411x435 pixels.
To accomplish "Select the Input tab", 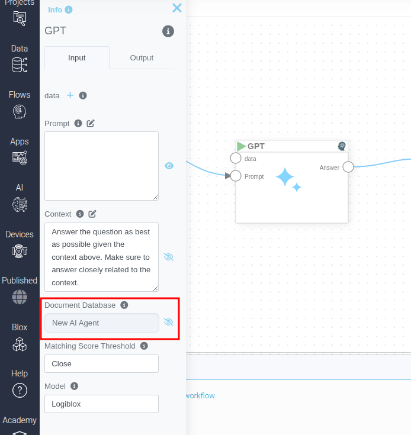I will 77,58.
